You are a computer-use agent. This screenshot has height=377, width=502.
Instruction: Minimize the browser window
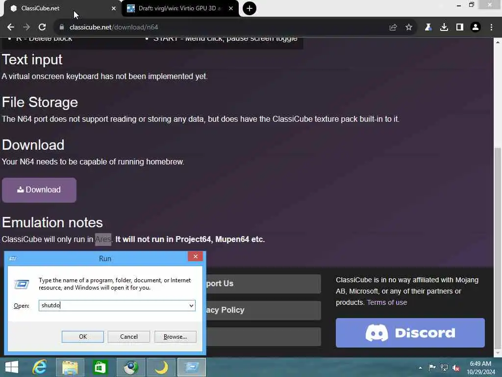[459, 5]
